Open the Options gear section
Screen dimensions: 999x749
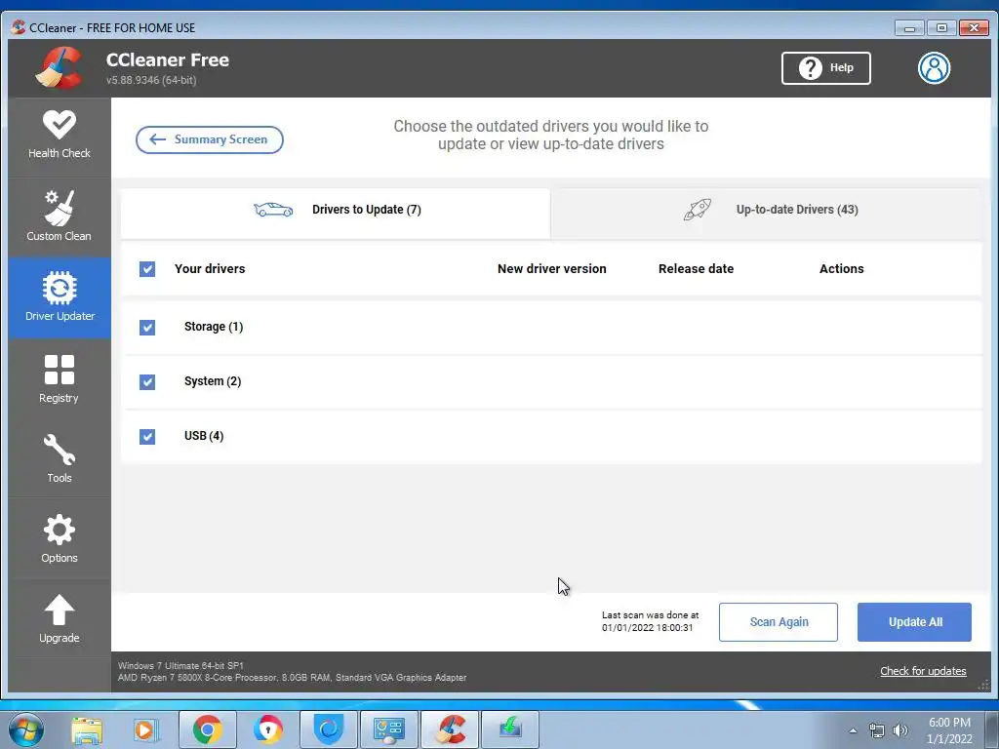60,538
